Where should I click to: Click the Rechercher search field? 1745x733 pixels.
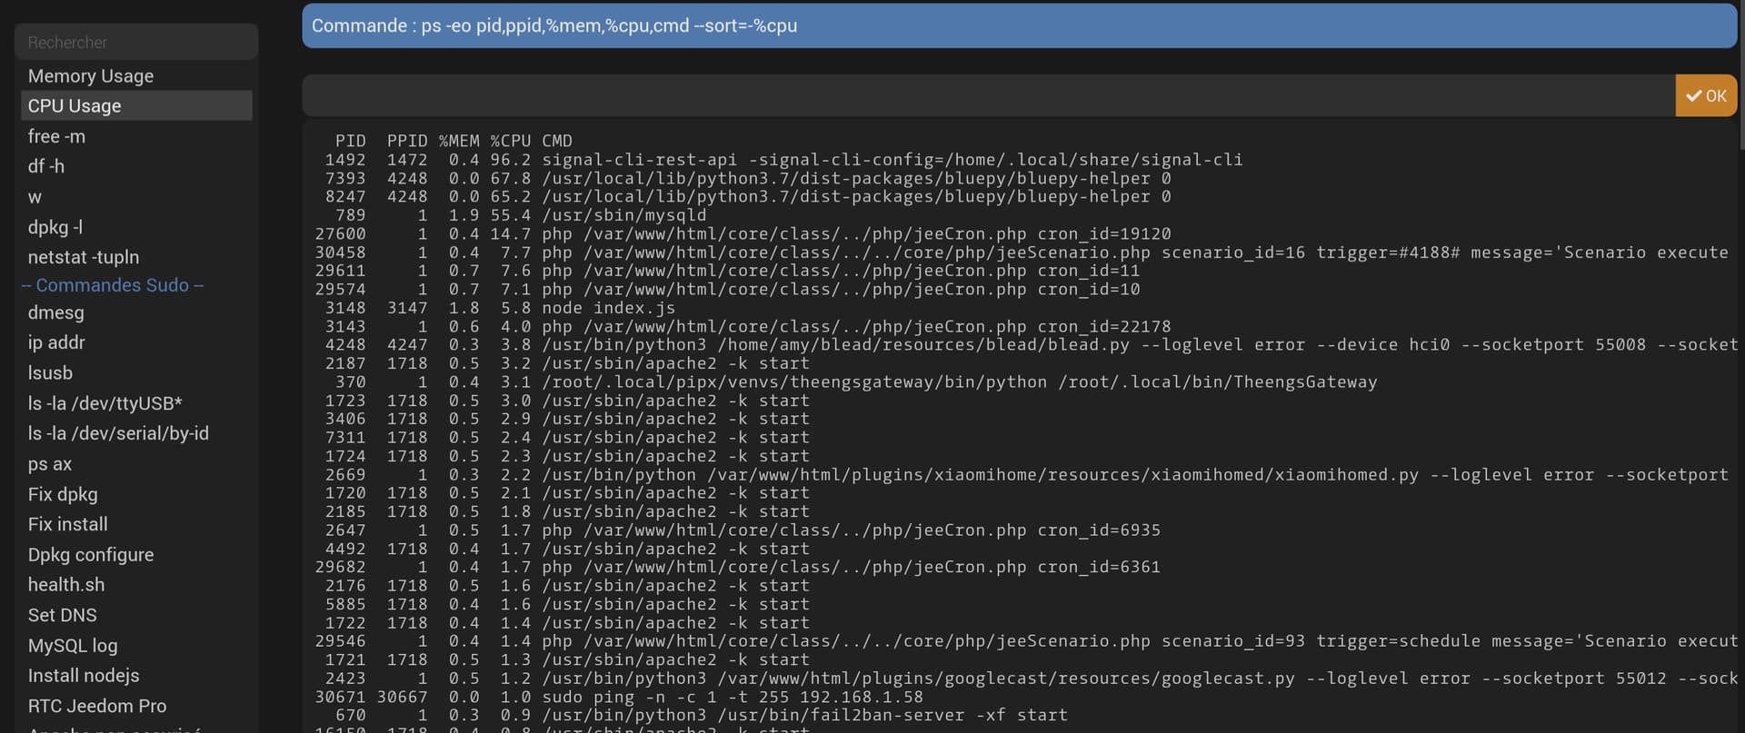click(x=136, y=42)
